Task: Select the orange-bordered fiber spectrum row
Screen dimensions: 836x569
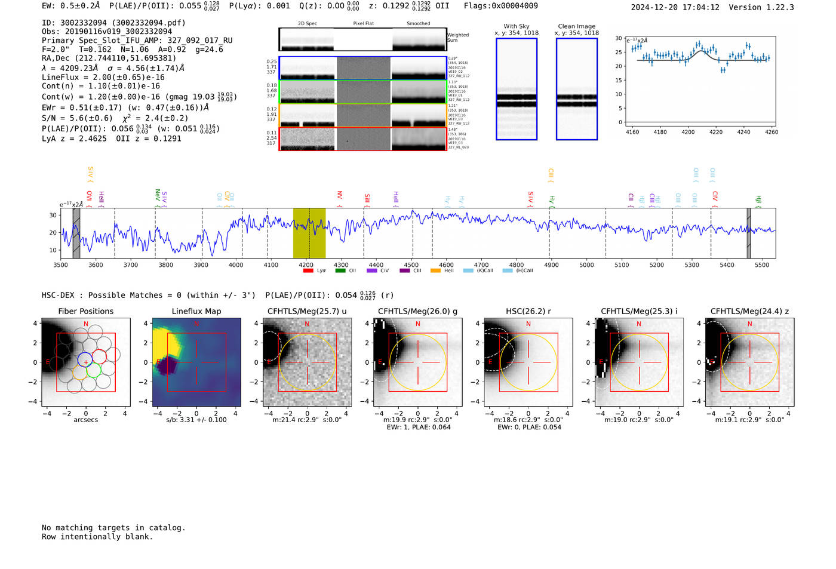Action: pos(363,115)
